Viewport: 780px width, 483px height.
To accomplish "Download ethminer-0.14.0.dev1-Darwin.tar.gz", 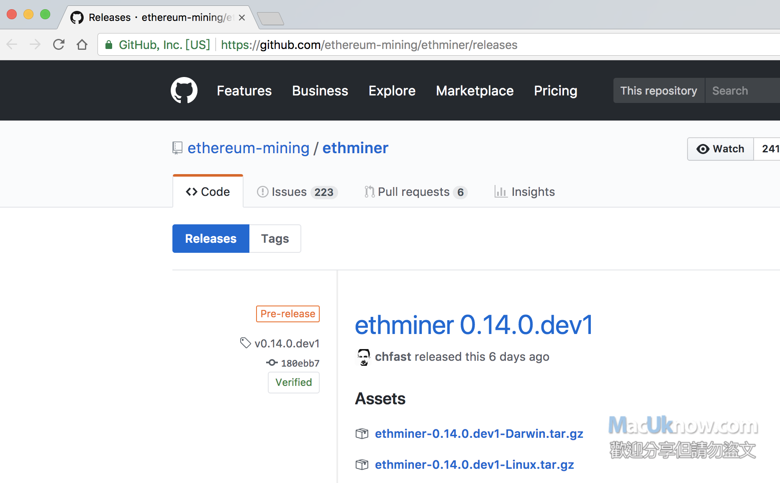I will [x=479, y=434].
